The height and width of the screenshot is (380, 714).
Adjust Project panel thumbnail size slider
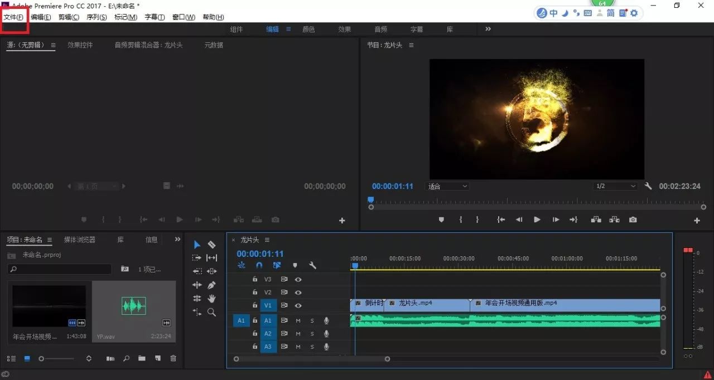click(x=57, y=359)
